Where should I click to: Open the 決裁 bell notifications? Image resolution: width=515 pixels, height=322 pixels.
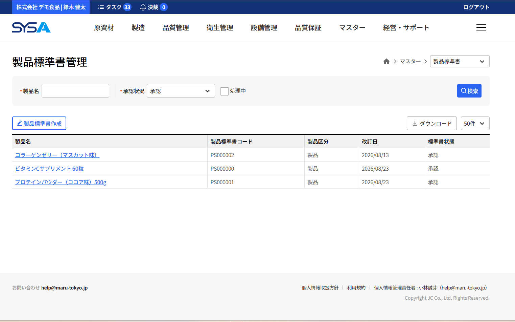(154, 7)
